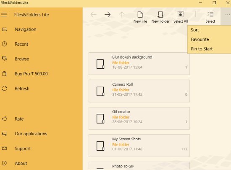Screen dimensions: 231x170
Task: Choose Favourite from the overflow menu
Action: (x=209, y=39)
